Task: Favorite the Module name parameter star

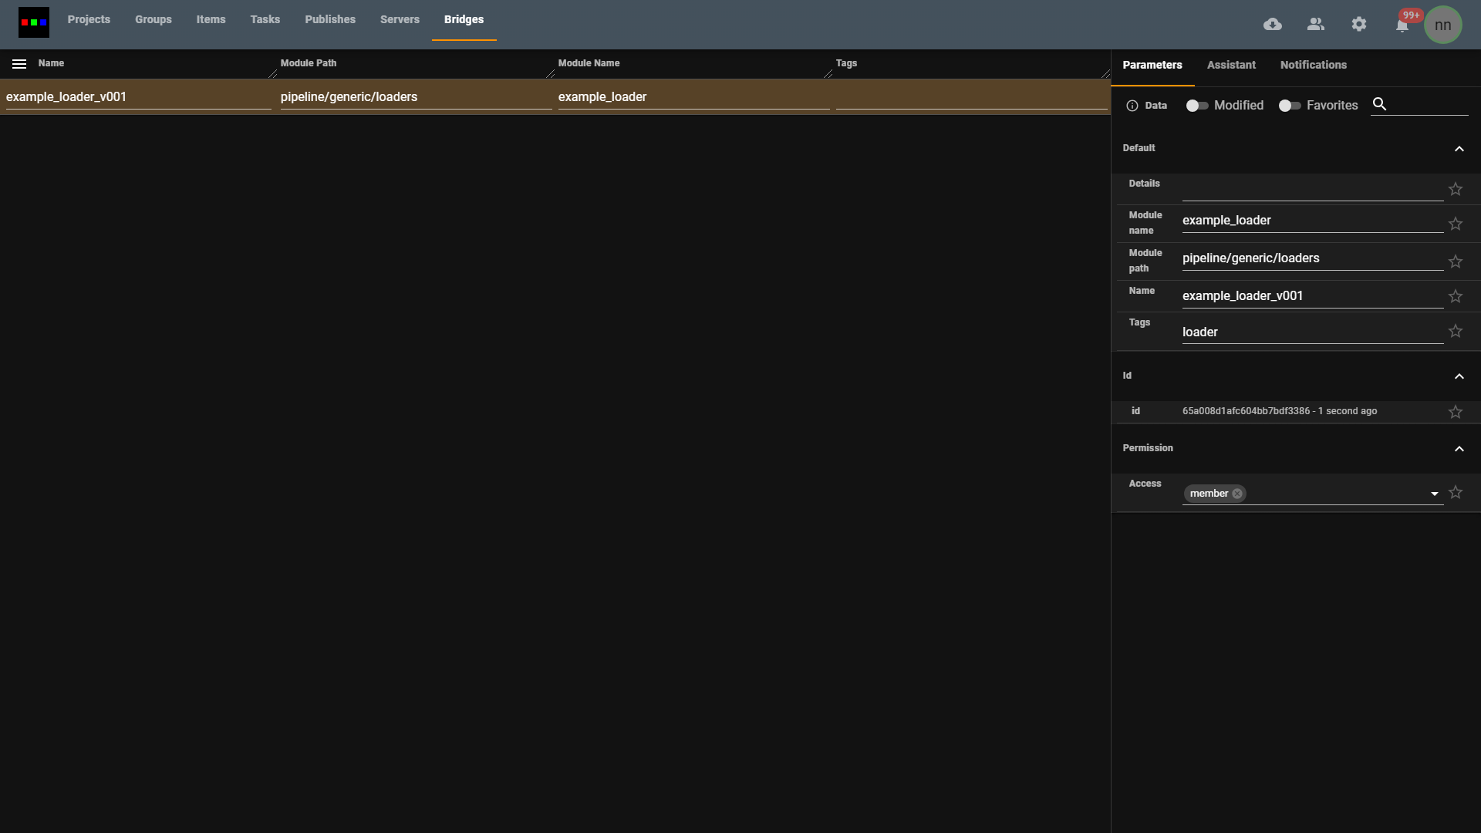Action: tap(1456, 224)
